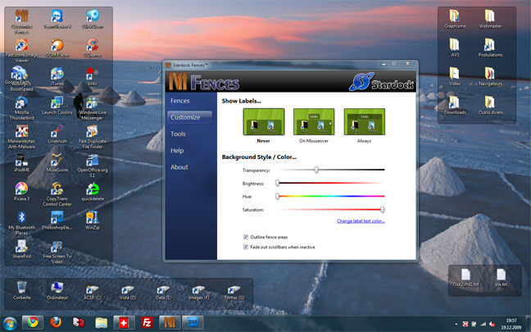The width and height of the screenshot is (531, 332).
Task: Click the Brightness slider handle
Action: point(277,184)
